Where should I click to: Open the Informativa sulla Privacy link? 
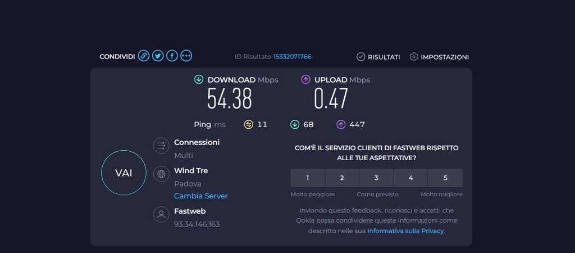[x=405, y=231]
